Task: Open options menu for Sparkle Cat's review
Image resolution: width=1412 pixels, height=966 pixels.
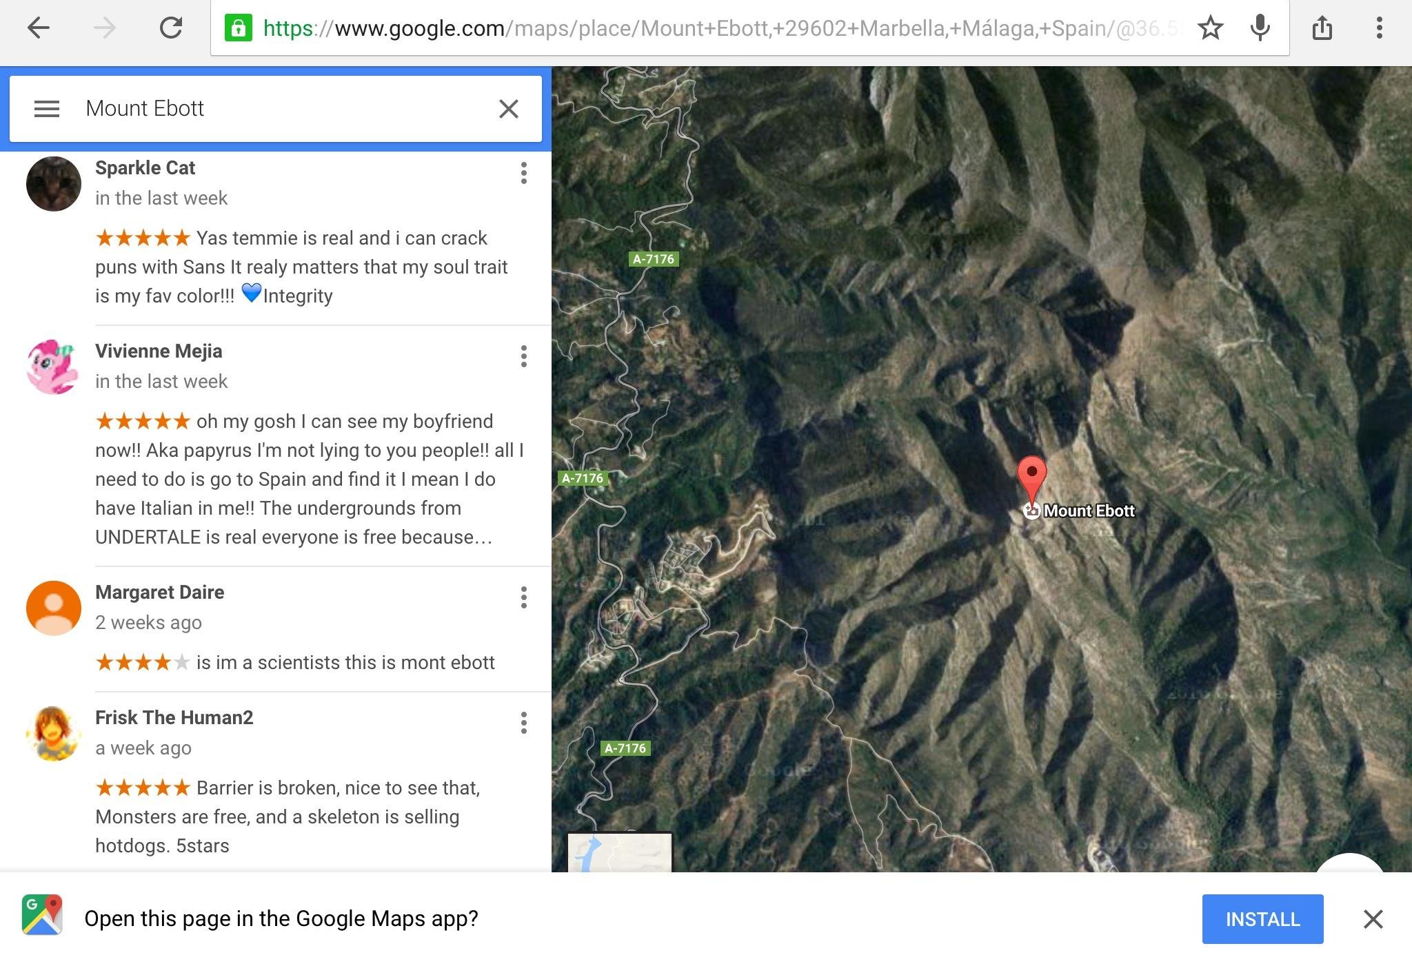Action: pyautogui.click(x=524, y=173)
